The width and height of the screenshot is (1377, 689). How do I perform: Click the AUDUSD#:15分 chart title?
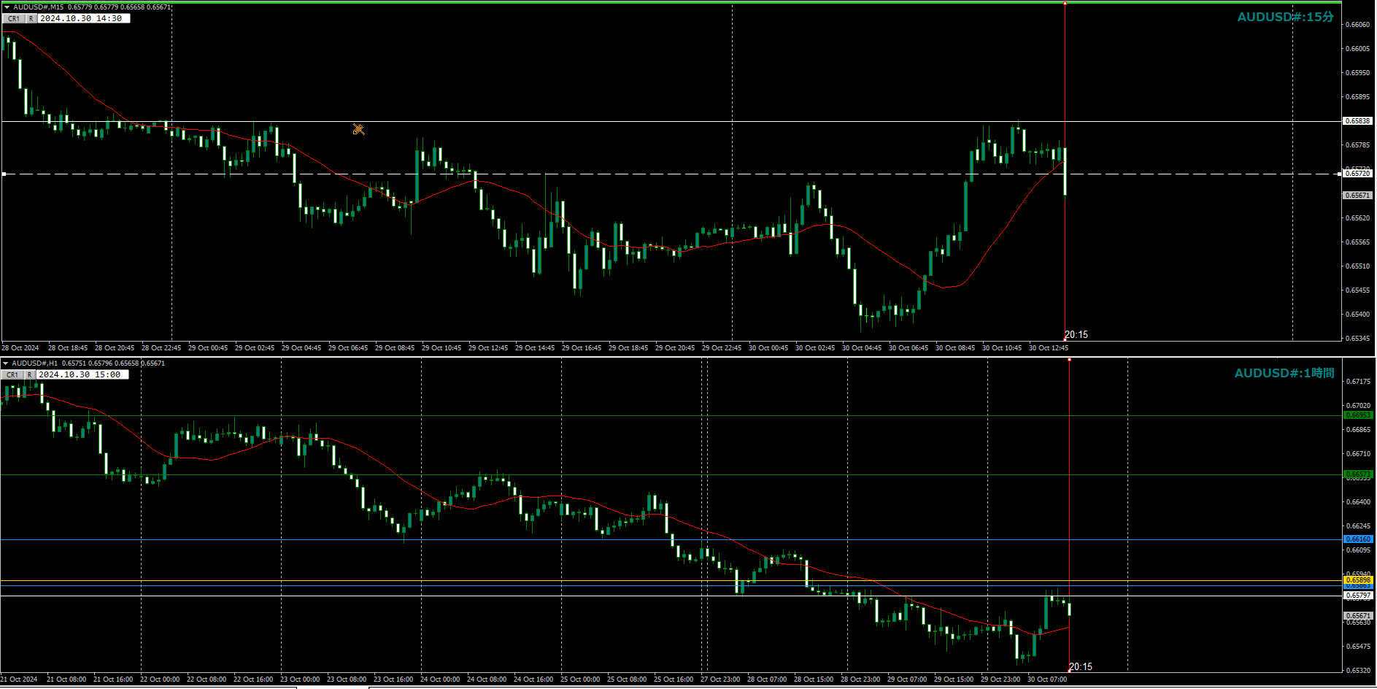coord(1285,17)
